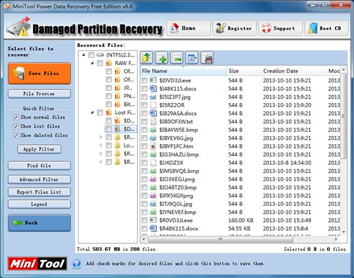Click the horizontal scrollbar thumb in file list

[x=220, y=239]
